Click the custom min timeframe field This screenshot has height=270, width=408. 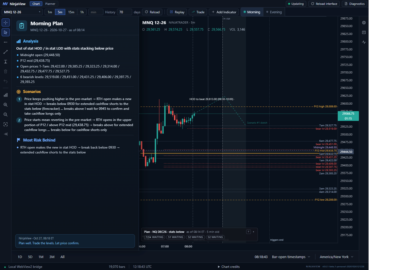pyautogui.click(x=96, y=12)
